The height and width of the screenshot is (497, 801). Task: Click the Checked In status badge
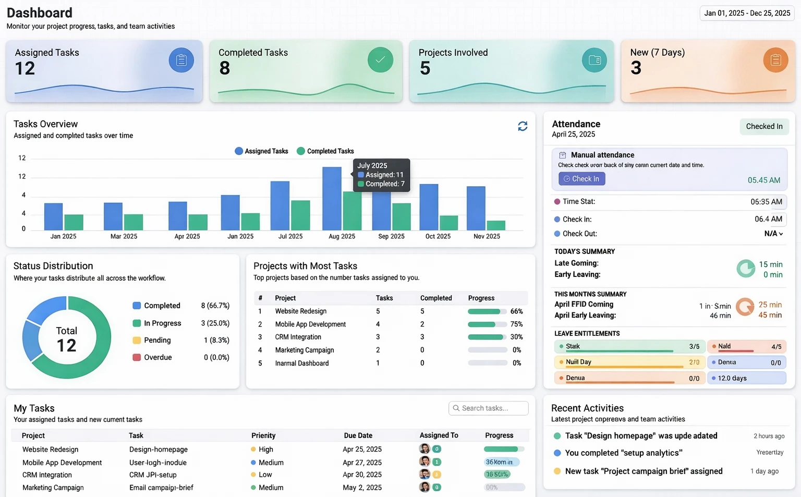point(764,126)
